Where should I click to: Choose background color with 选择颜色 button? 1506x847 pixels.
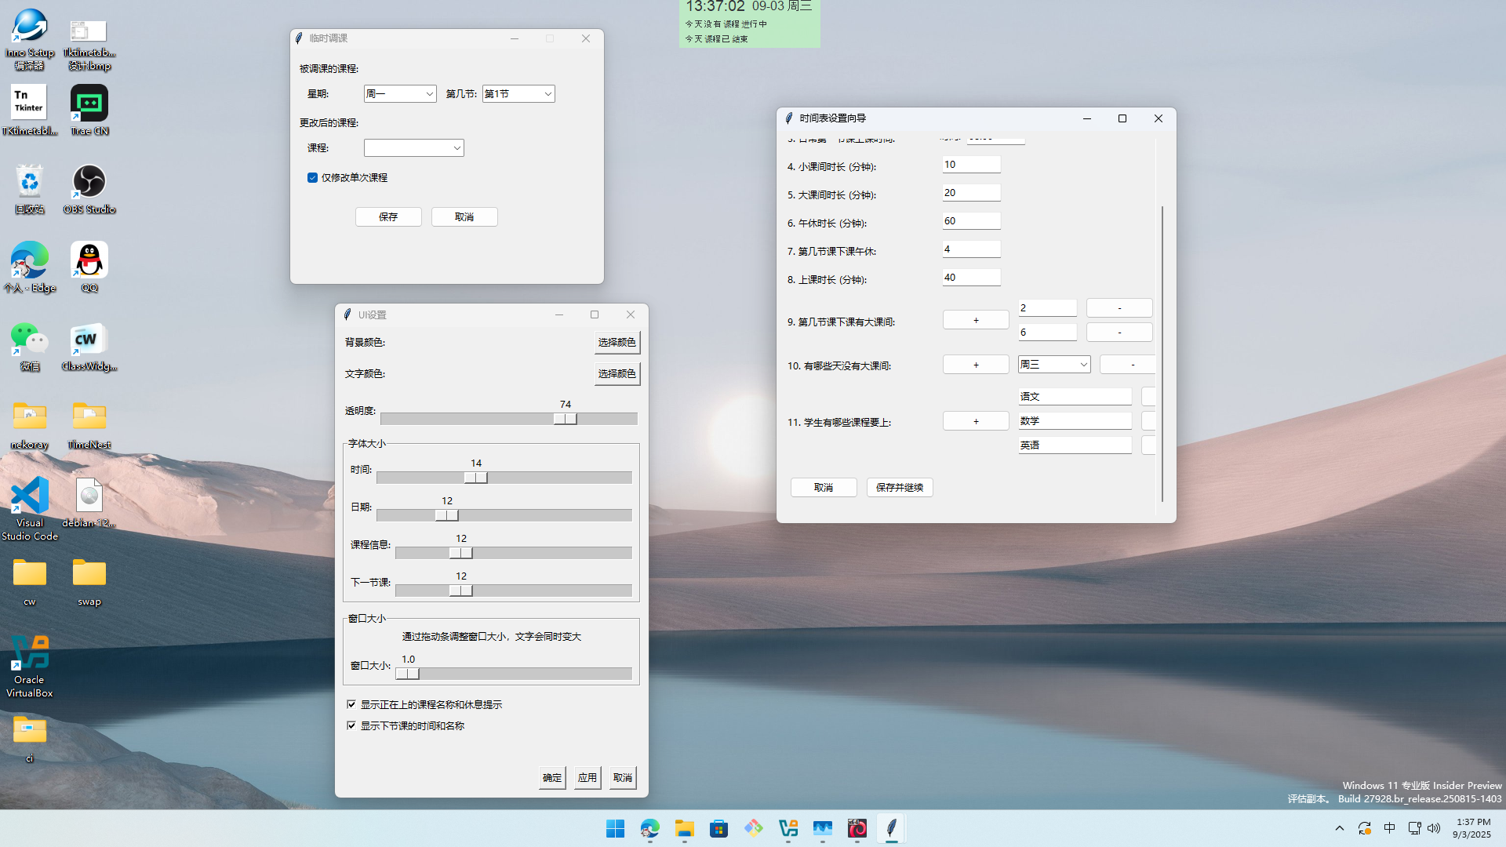[x=617, y=343]
